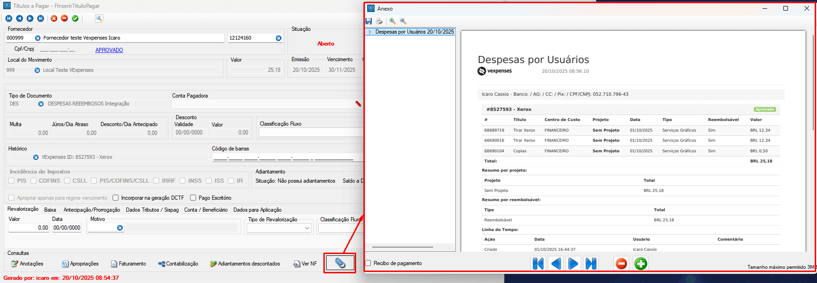
Task: Toggle PIS/COFINS/CSLL checkbox
Action: 94,181
